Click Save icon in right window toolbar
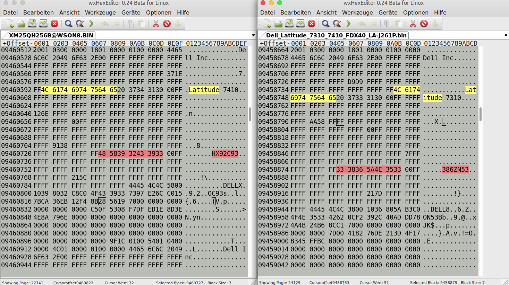 (x=289, y=24)
